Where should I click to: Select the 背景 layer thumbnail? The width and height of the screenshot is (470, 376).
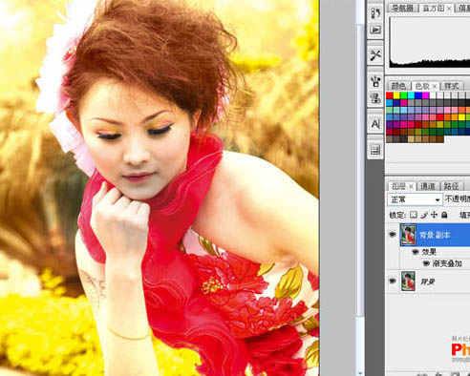pos(408,282)
